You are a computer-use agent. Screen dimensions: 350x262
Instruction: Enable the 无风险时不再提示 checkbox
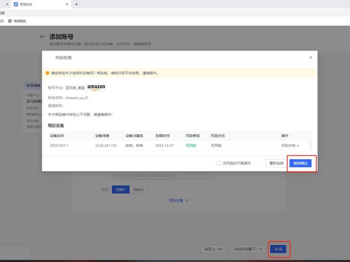click(219, 163)
